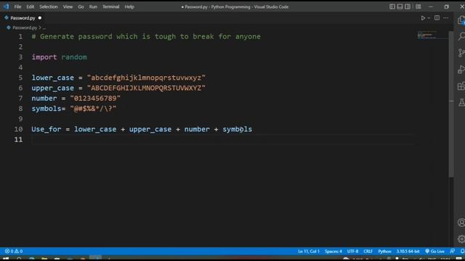Click the errors and warnings status indicator
The height and width of the screenshot is (261, 465).
pos(14,252)
